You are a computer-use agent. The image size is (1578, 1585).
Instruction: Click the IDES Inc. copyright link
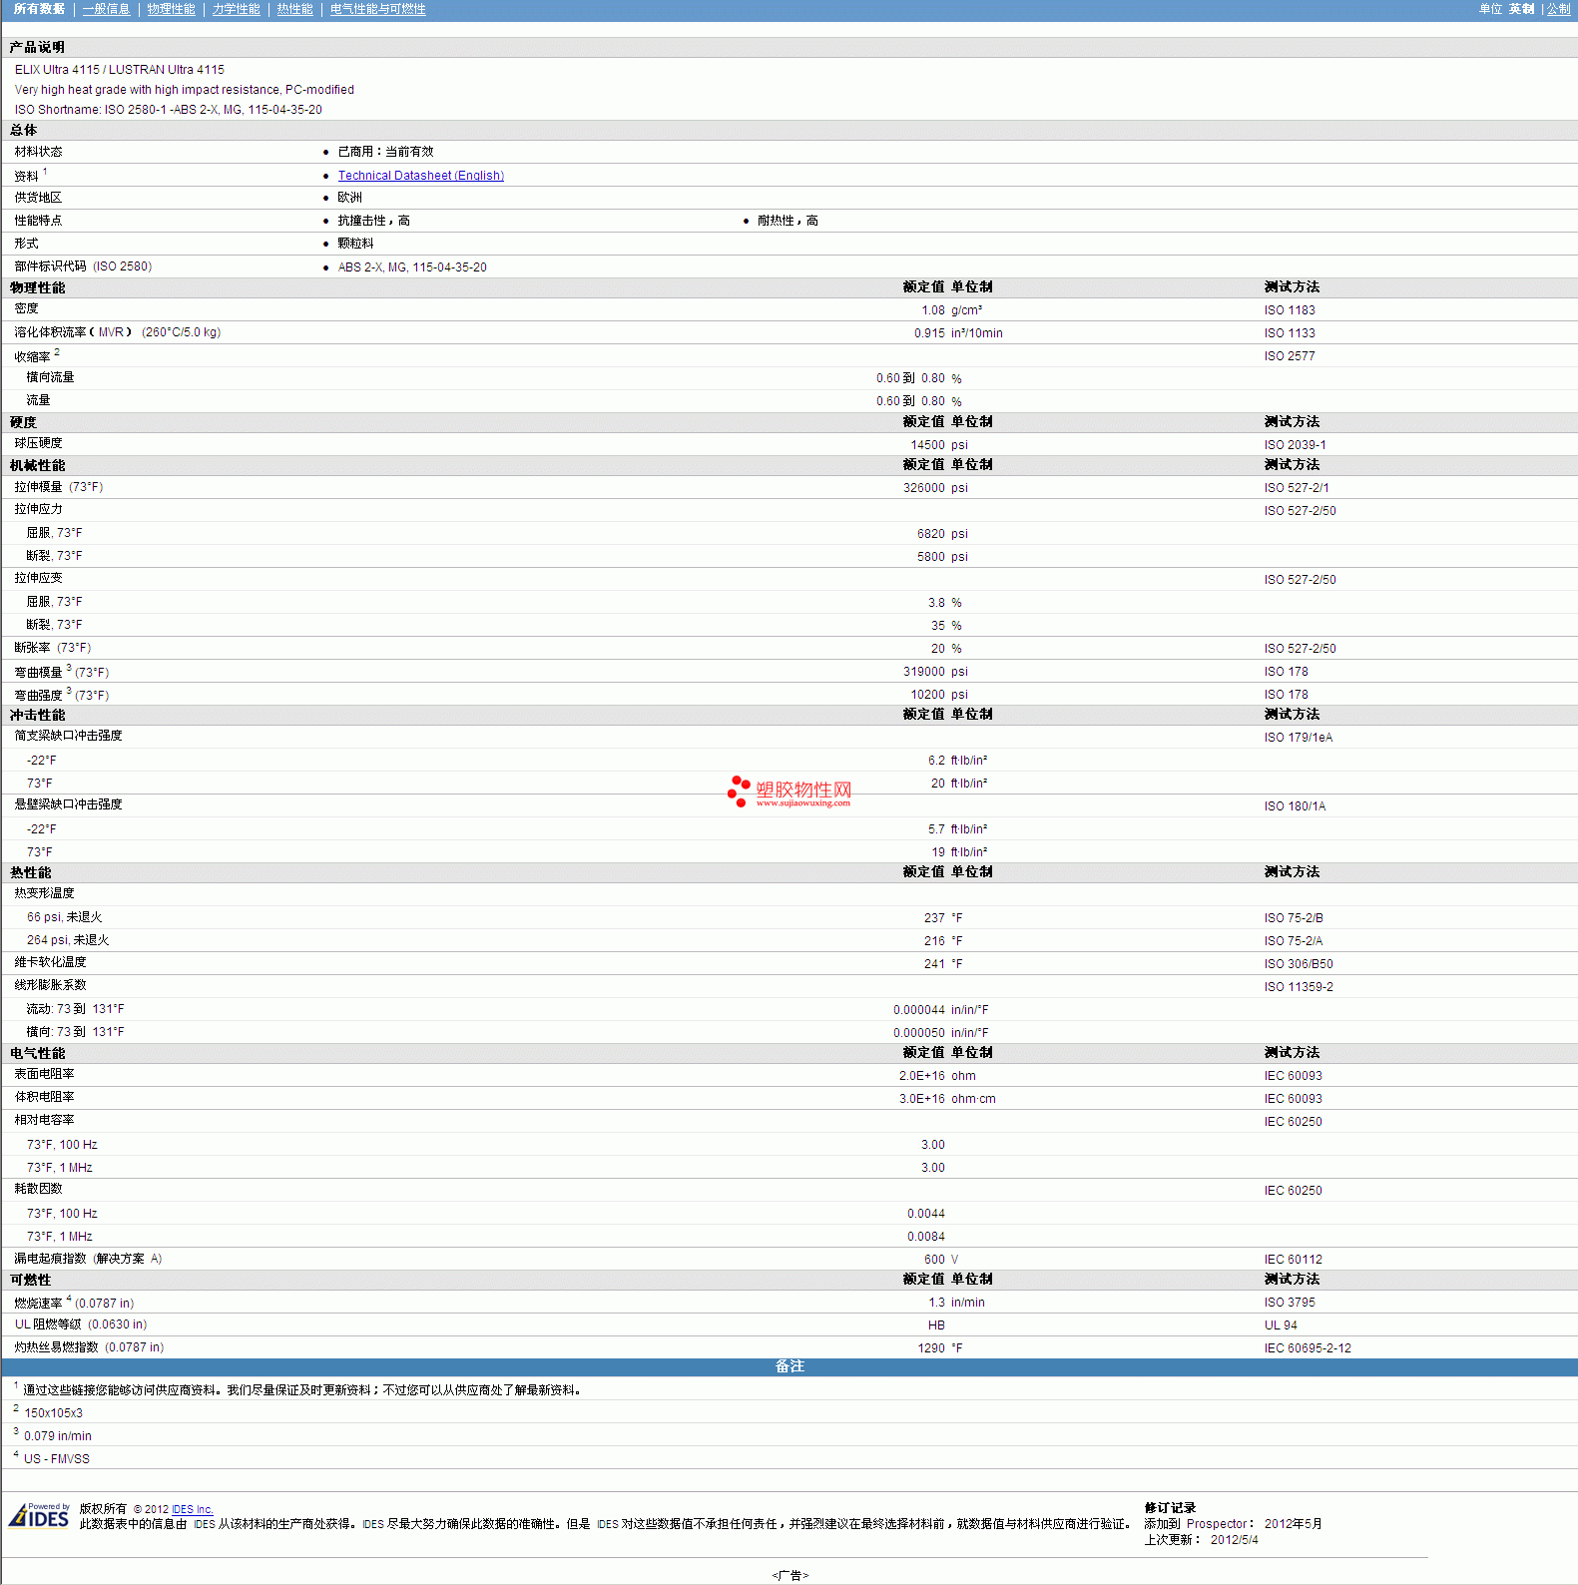click(192, 1509)
